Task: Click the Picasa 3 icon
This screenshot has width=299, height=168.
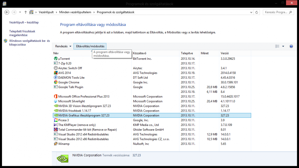Action: (56, 120)
